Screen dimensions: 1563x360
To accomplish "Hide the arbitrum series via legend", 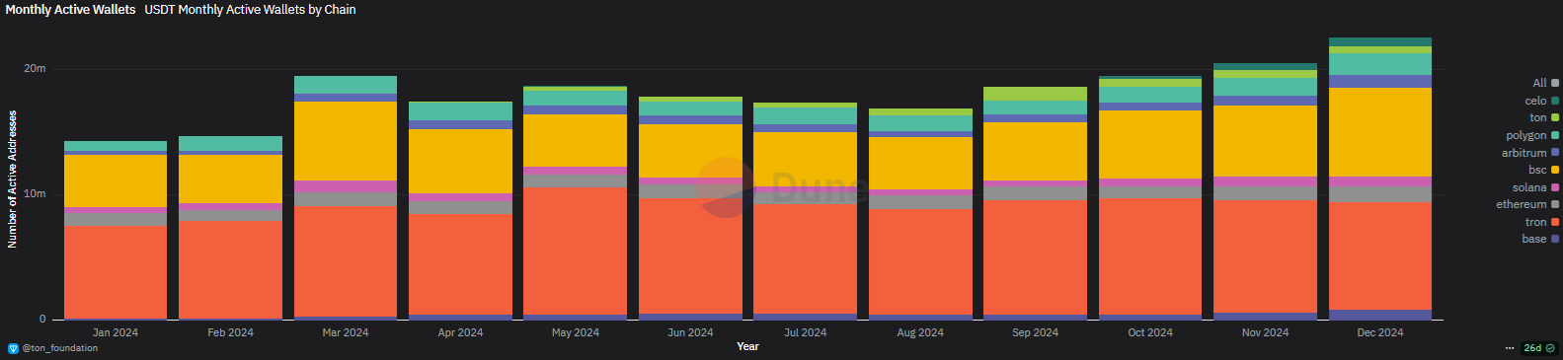I will [1530, 153].
